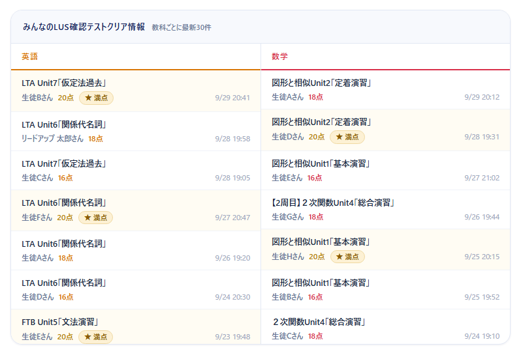Image resolution: width=521 pixels, height=355 pixels.
Task: Click 生徒Dさん name in the 数学 column
Action: click(x=288, y=137)
